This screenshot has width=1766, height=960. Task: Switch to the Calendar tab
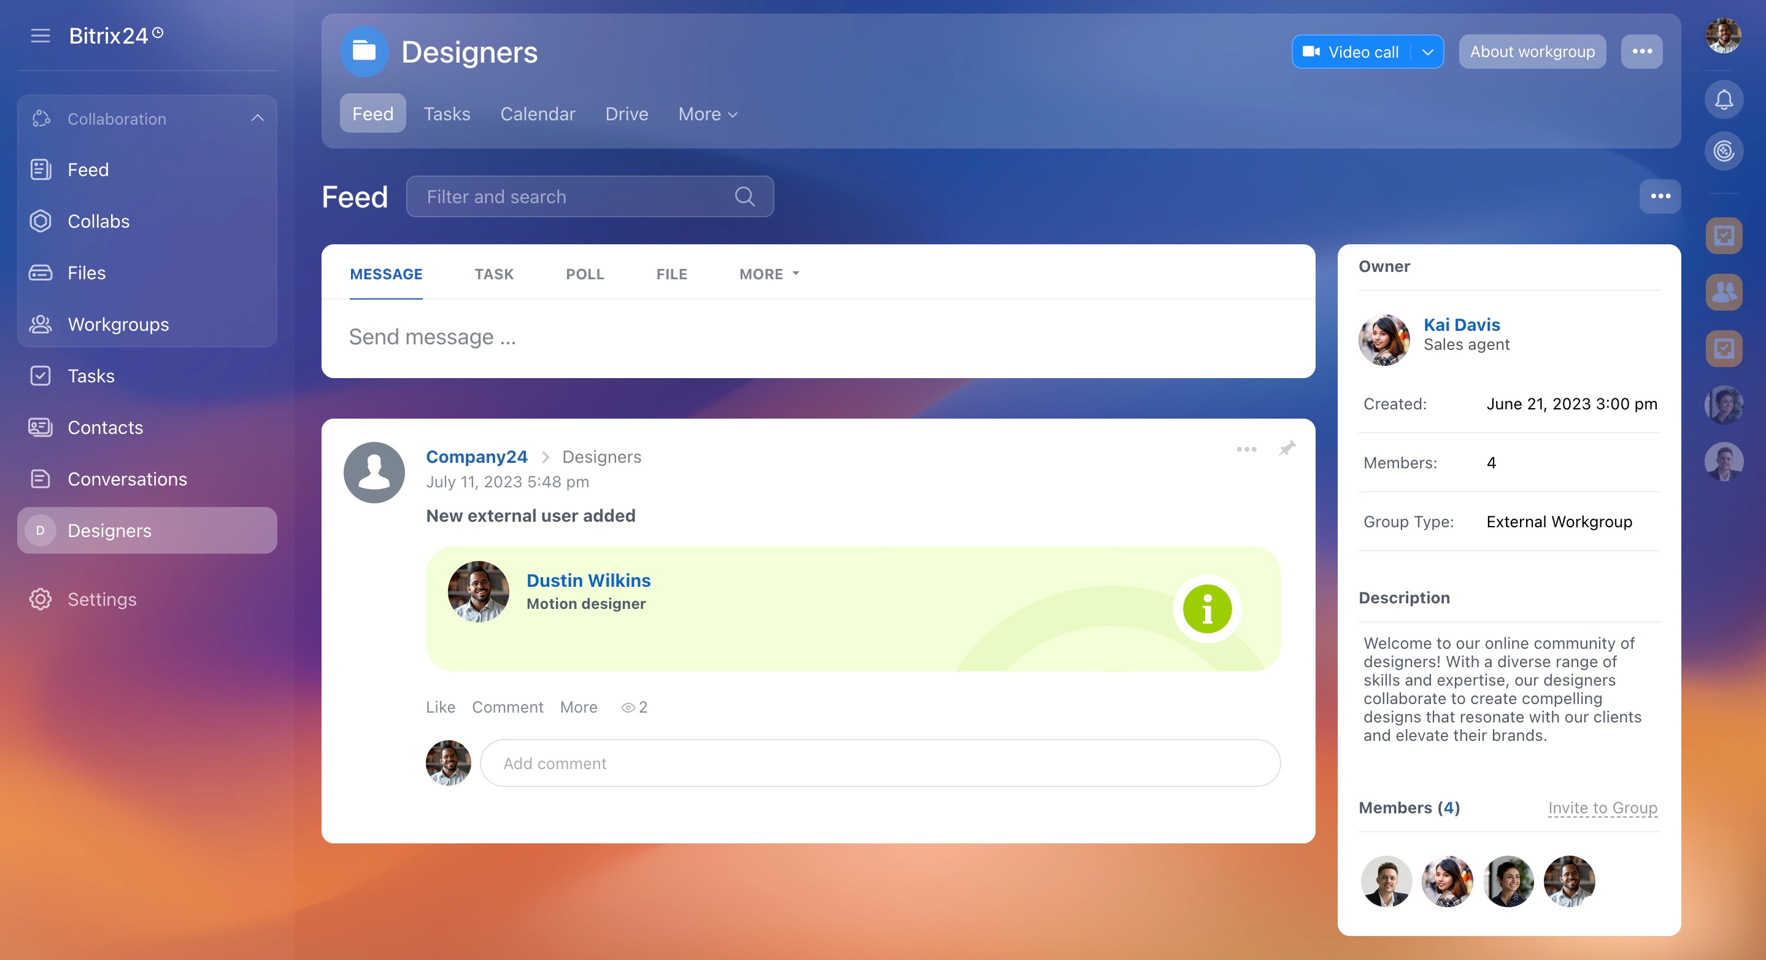538,114
